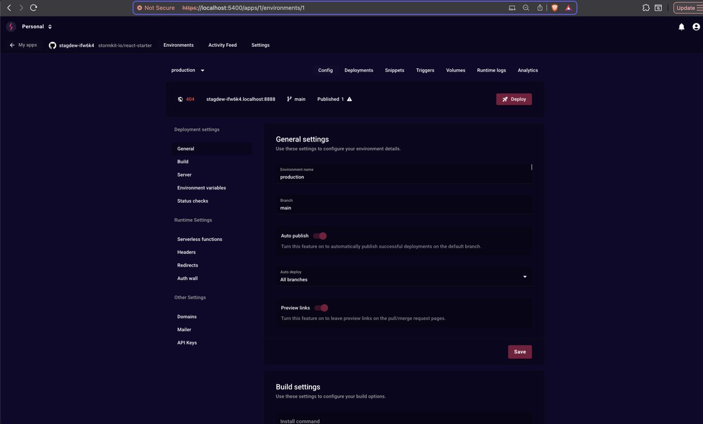Click the cast screen icon in address bar

point(511,8)
